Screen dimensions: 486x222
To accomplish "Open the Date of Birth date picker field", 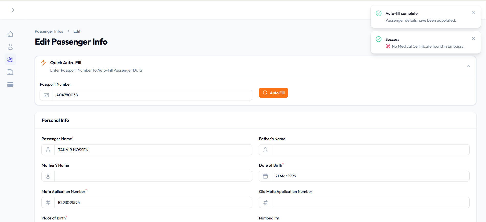I will [x=371, y=176].
